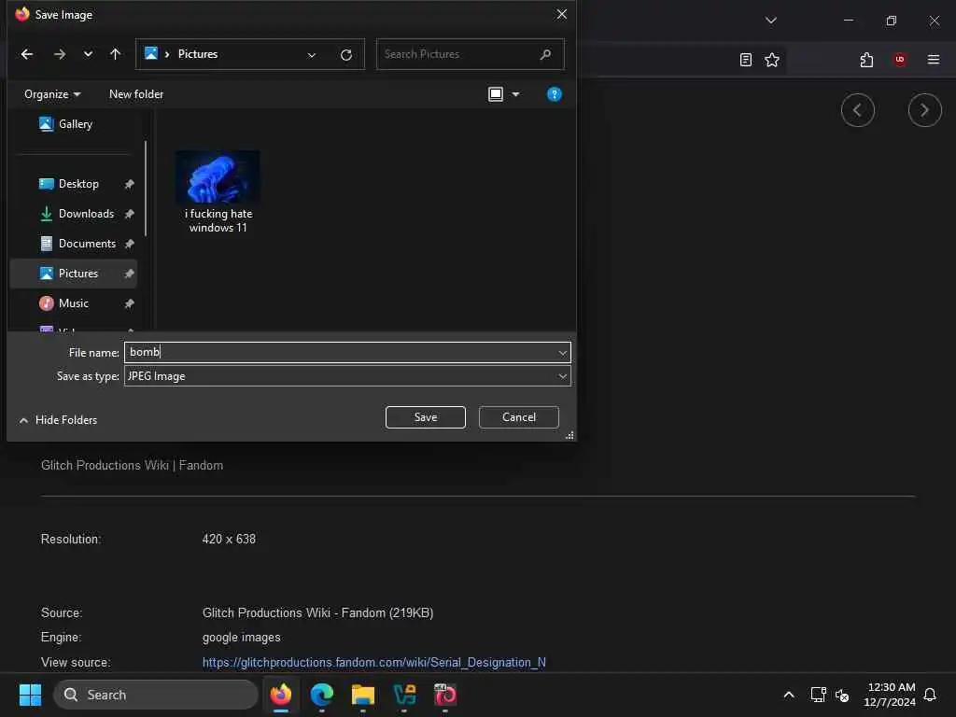
Task: Open notifications bell icon
Action: click(930, 695)
